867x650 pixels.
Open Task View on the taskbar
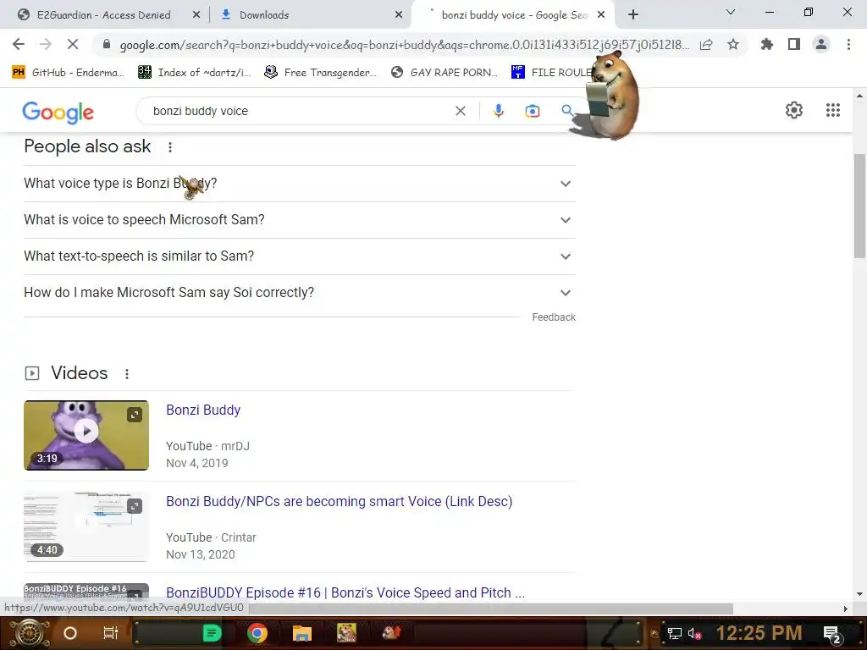(111, 633)
